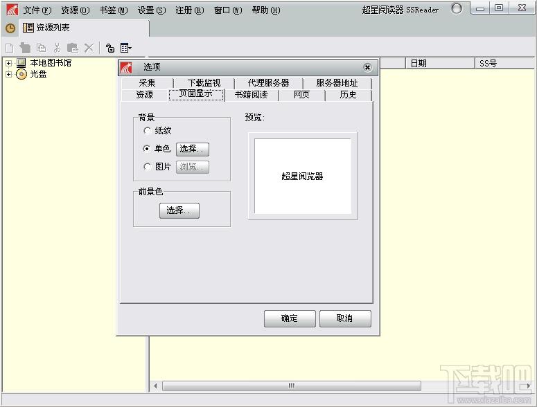Viewport: 537px width, 407px height.
Task: Switch to the 资源 tab
Action: point(145,95)
